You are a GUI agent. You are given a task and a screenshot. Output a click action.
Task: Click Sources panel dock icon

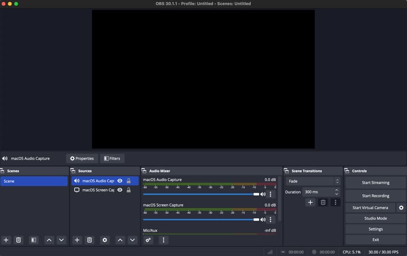73,171
